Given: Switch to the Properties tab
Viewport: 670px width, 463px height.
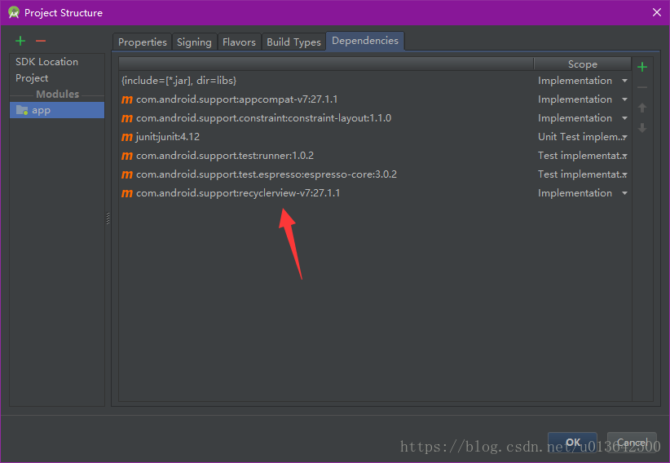Looking at the screenshot, I should [143, 42].
